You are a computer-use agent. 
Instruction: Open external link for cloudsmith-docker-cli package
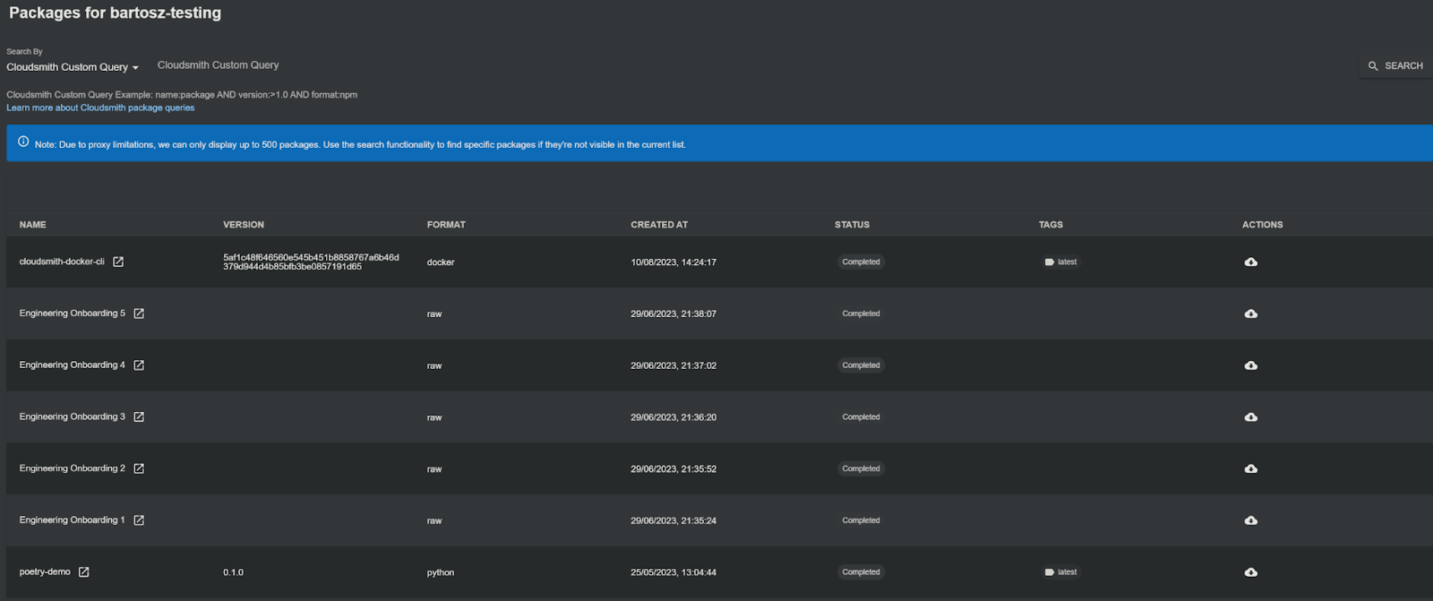click(118, 262)
